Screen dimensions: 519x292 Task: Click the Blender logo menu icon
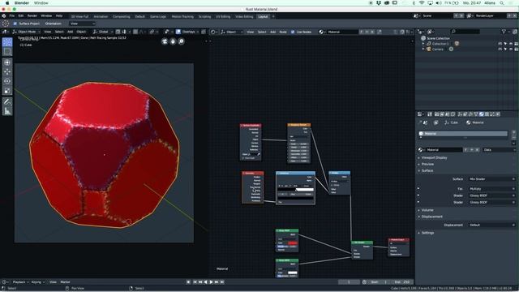(4, 16)
